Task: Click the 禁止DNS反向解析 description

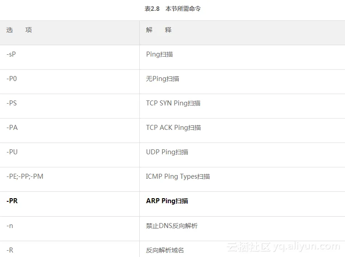Action: (172, 225)
